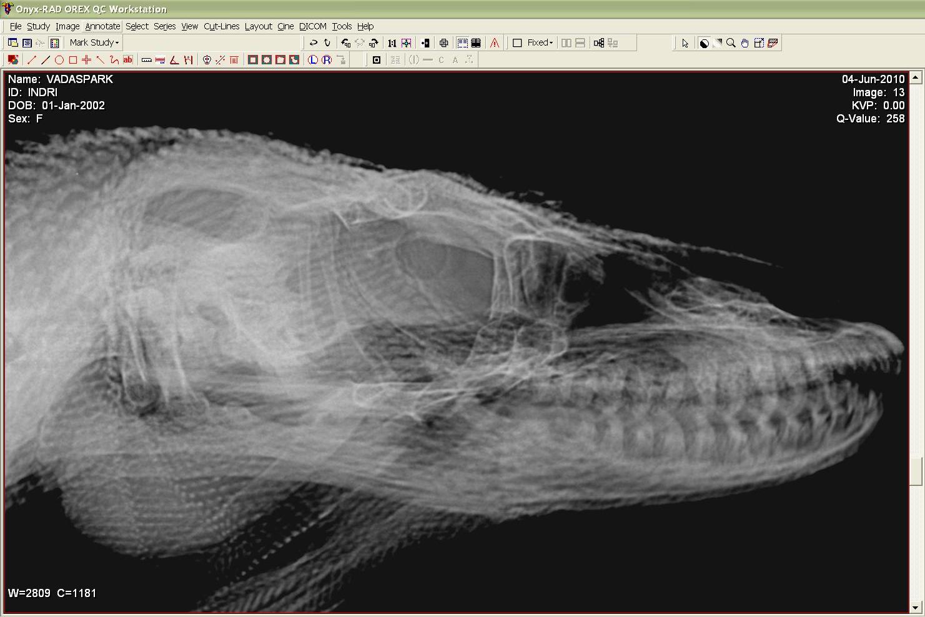Screen dimensions: 925x617
Task: Set image to 1:1 scale
Action: [x=392, y=42]
